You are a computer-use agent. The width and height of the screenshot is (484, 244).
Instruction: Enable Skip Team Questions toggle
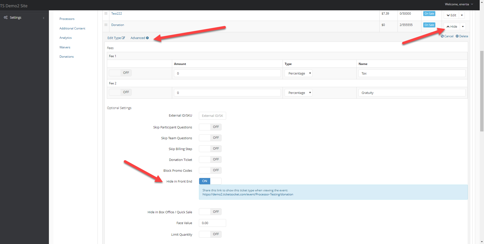[210, 138]
